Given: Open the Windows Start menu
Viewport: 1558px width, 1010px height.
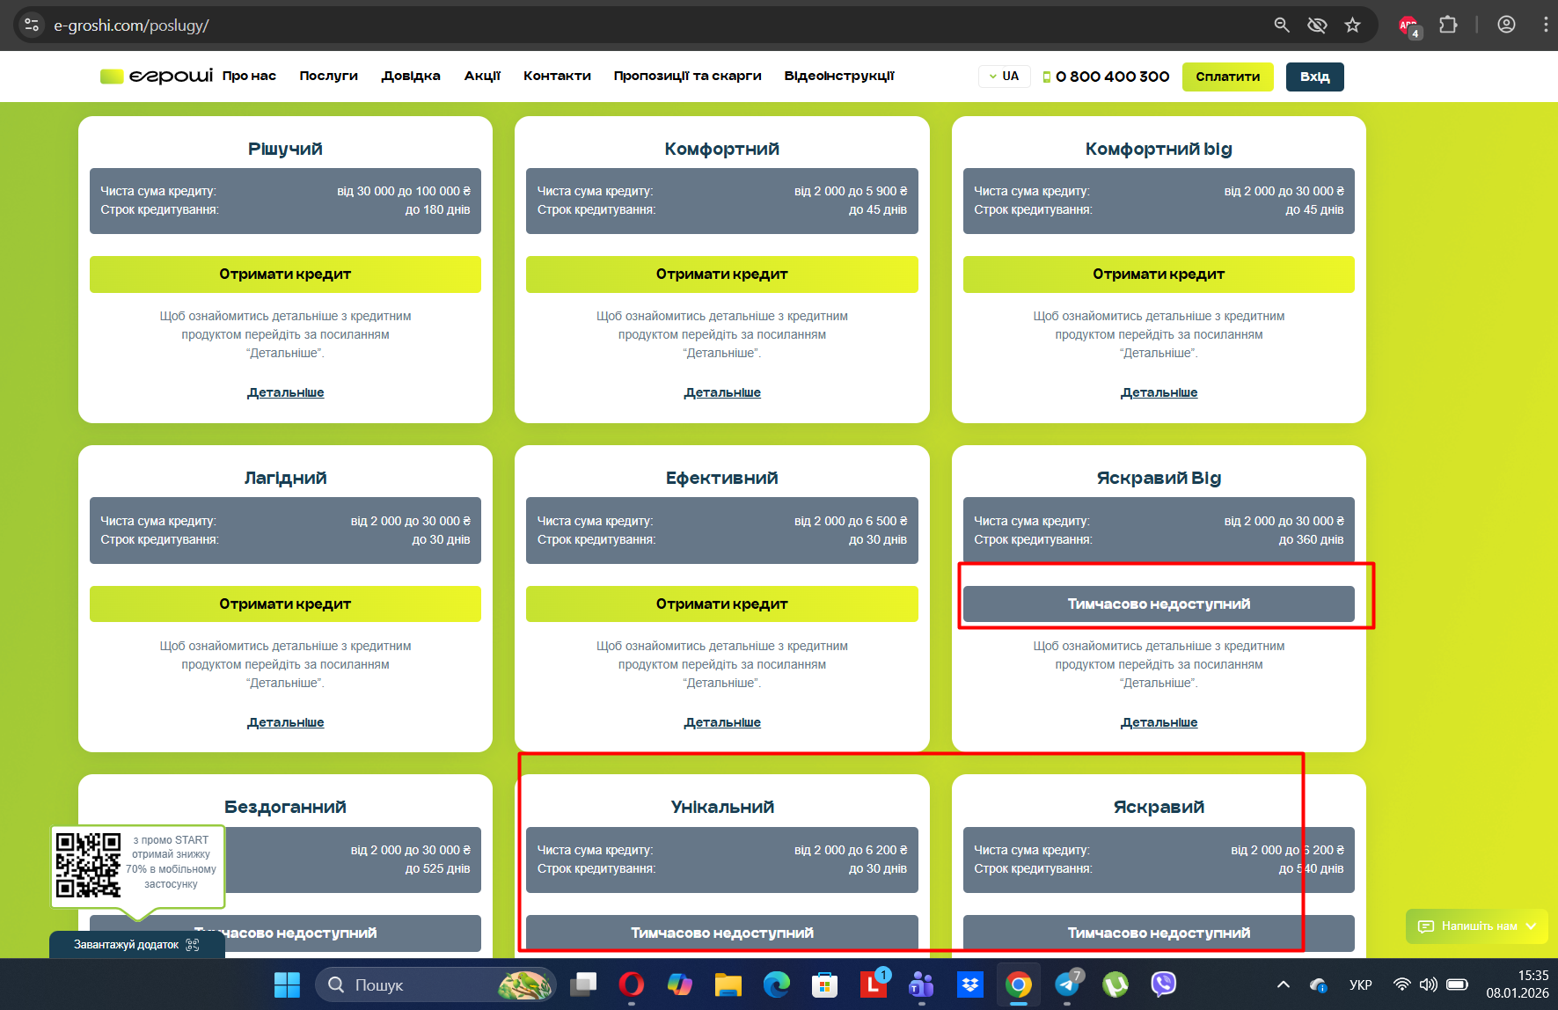Looking at the screenshot, I should pos(288,984).
